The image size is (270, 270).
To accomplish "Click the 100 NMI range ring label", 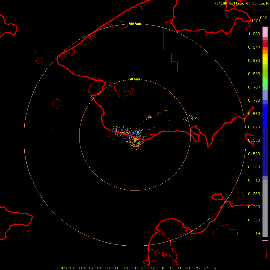I will click(135, 24).
